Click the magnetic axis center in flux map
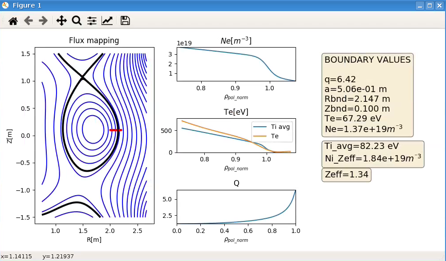The height and width of the screenshot is (261, 446). pyautogui.click(x=93, y=128)
